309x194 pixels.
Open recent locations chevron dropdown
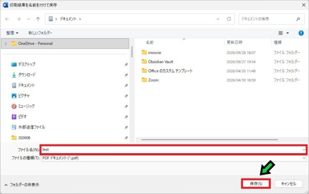point(28,19)
